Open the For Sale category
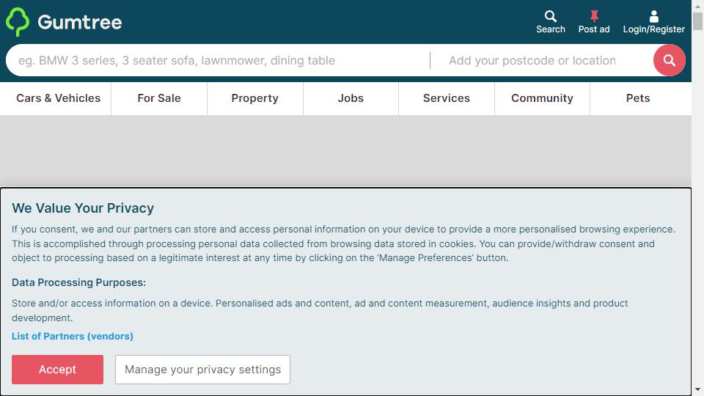The image size is (704, 396). point(159,98)
